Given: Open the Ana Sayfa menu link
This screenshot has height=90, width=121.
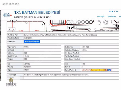Looking at the screenshot, I should [x=101, y=16].
